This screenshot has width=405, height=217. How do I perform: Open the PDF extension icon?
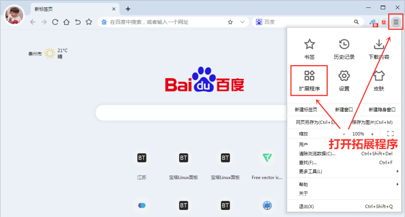pos(384,22)
